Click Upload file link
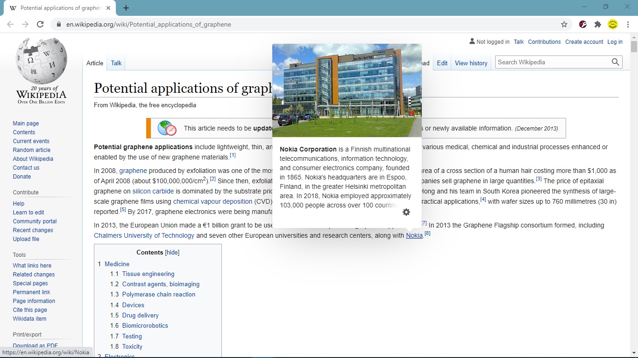Image resolution: width=638 pixels, height=358 pixels. (x=26, y=239)
